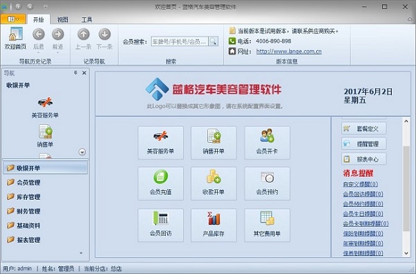The height and width of the screenshot is (274, 416).
Task: Open 会员回访提醒(0) link
Action: tap(363, 194)
